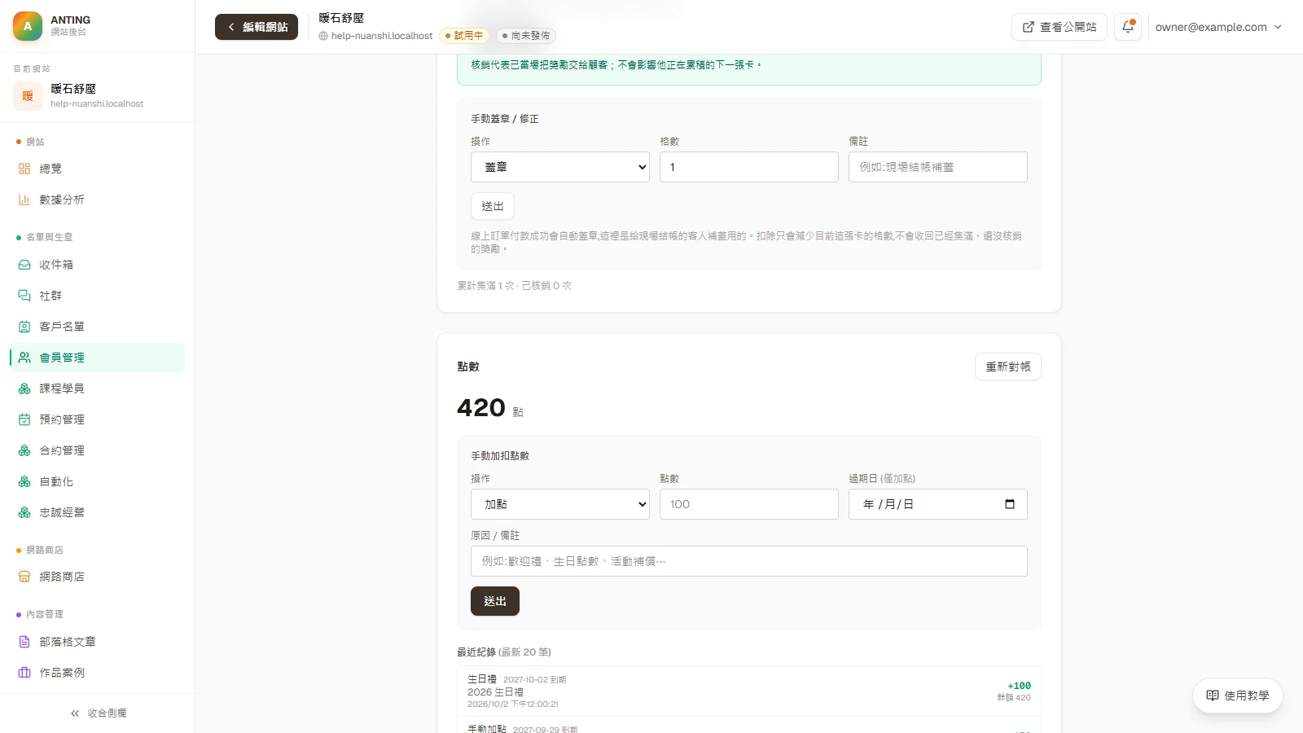
Task: Click the 420 points balance
Action: point(481,407)
